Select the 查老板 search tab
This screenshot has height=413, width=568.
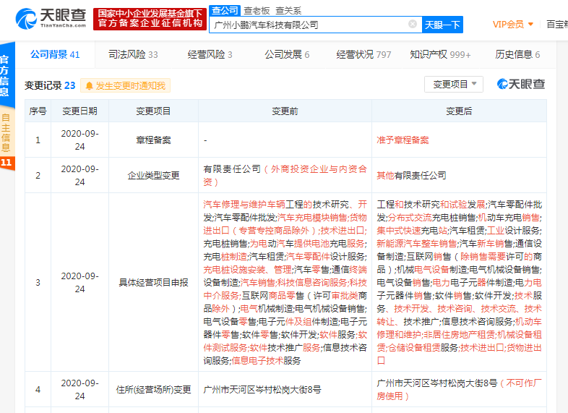pos(257,11)
